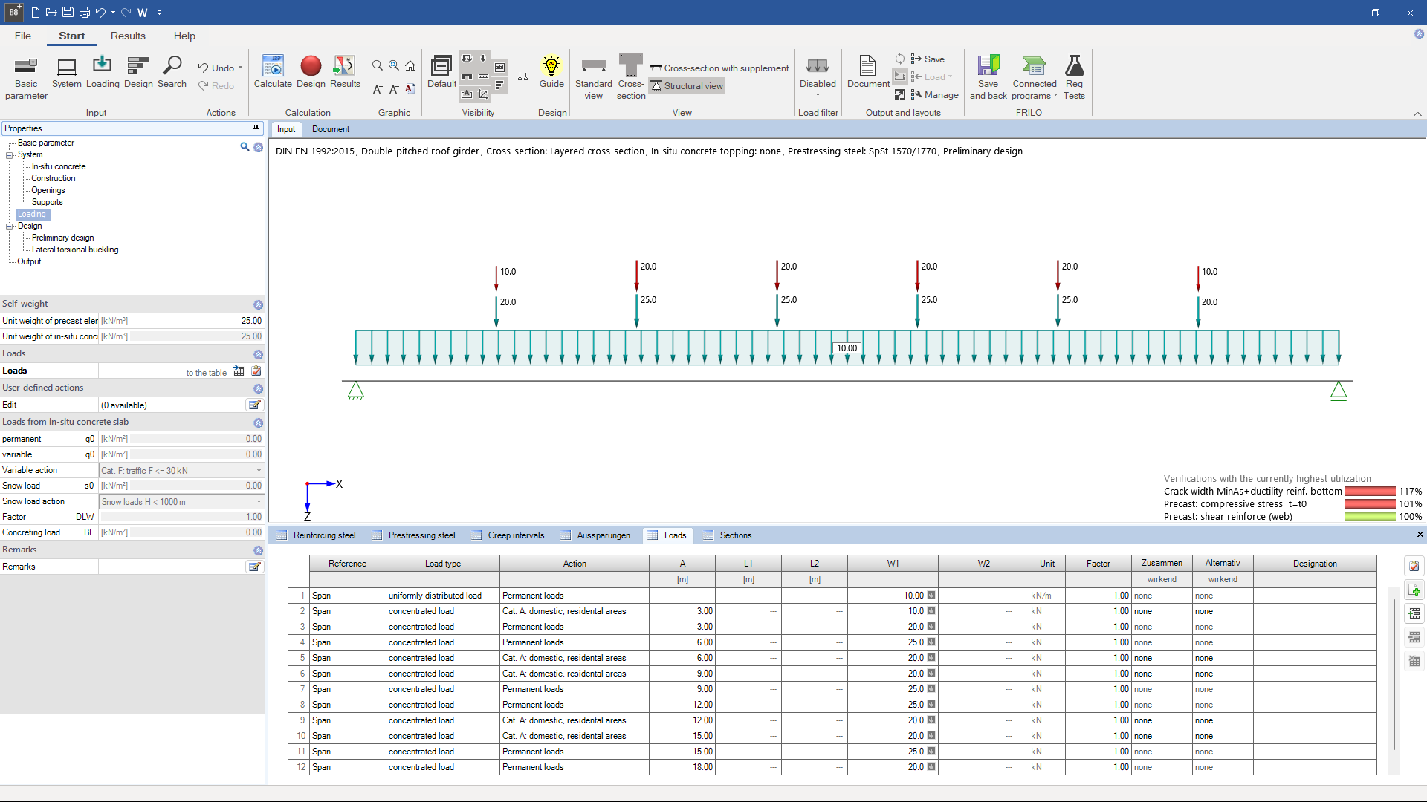1427x802 pixels.
Task: Toggle Cross-section with supplement display
Action: pos(719,68)
